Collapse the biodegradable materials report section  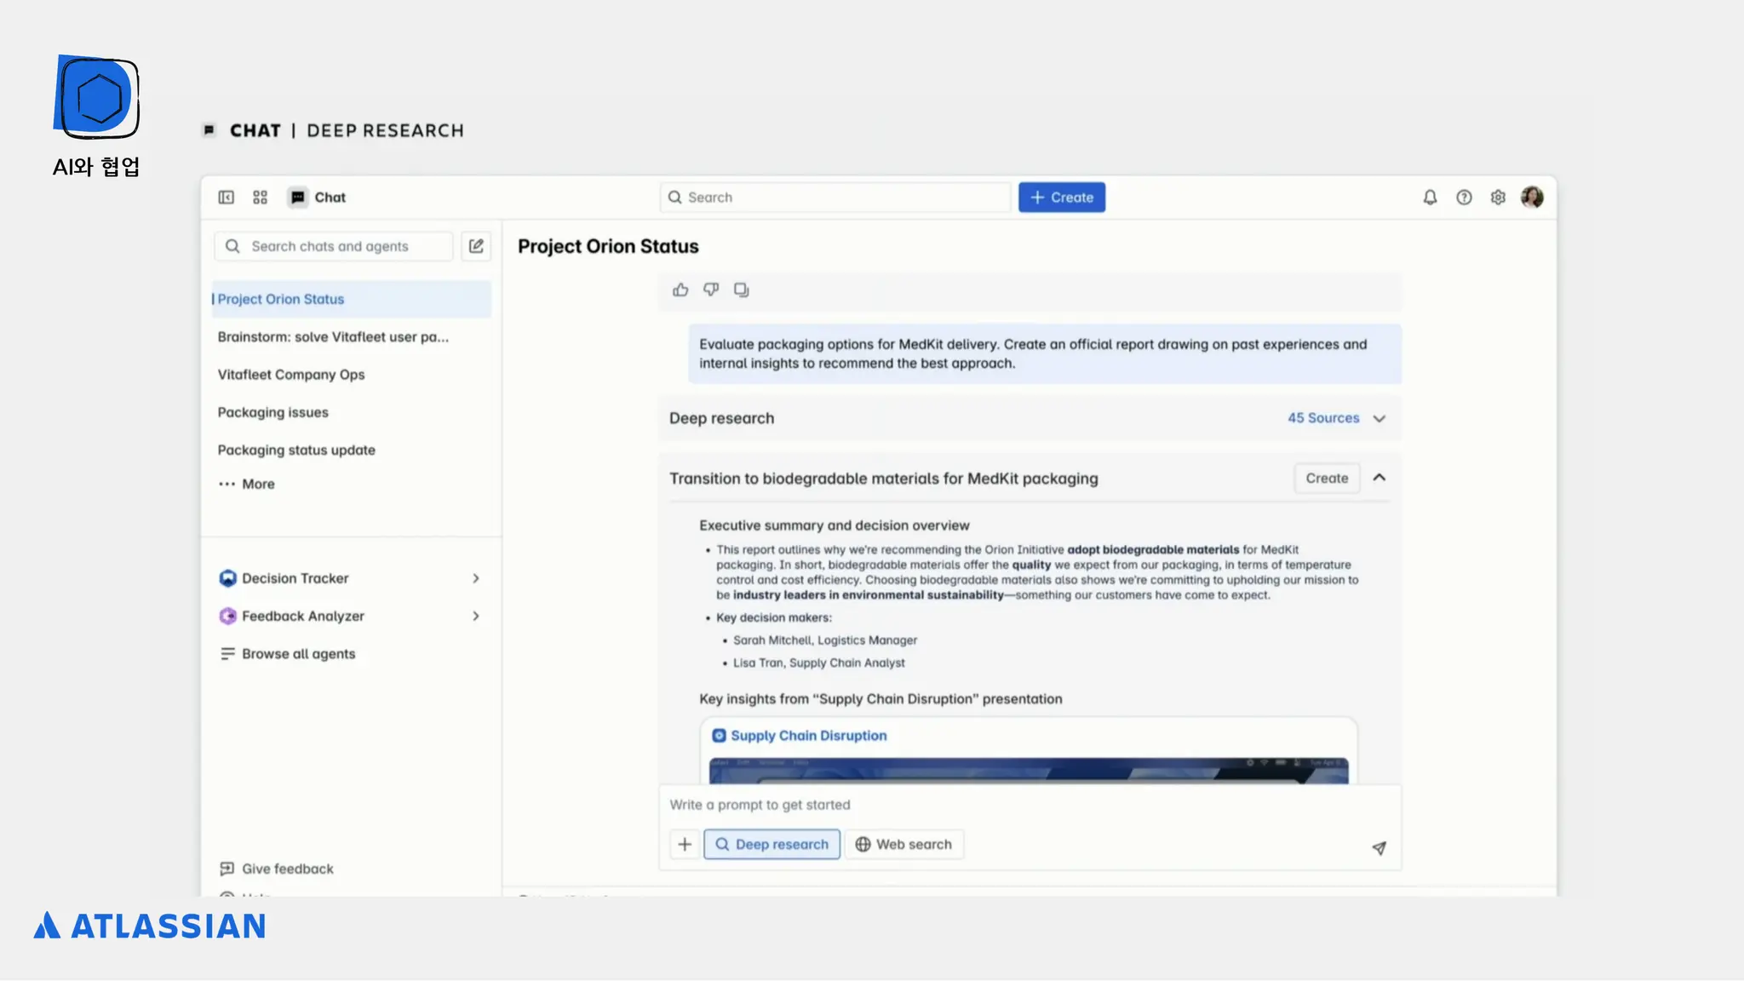(x=1380, y=478)
